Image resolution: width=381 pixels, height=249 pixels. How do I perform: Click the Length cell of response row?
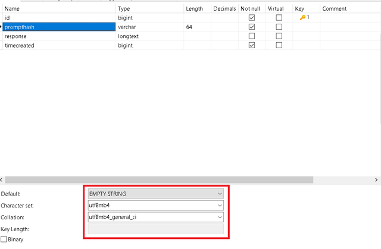[x=197, y=36]
